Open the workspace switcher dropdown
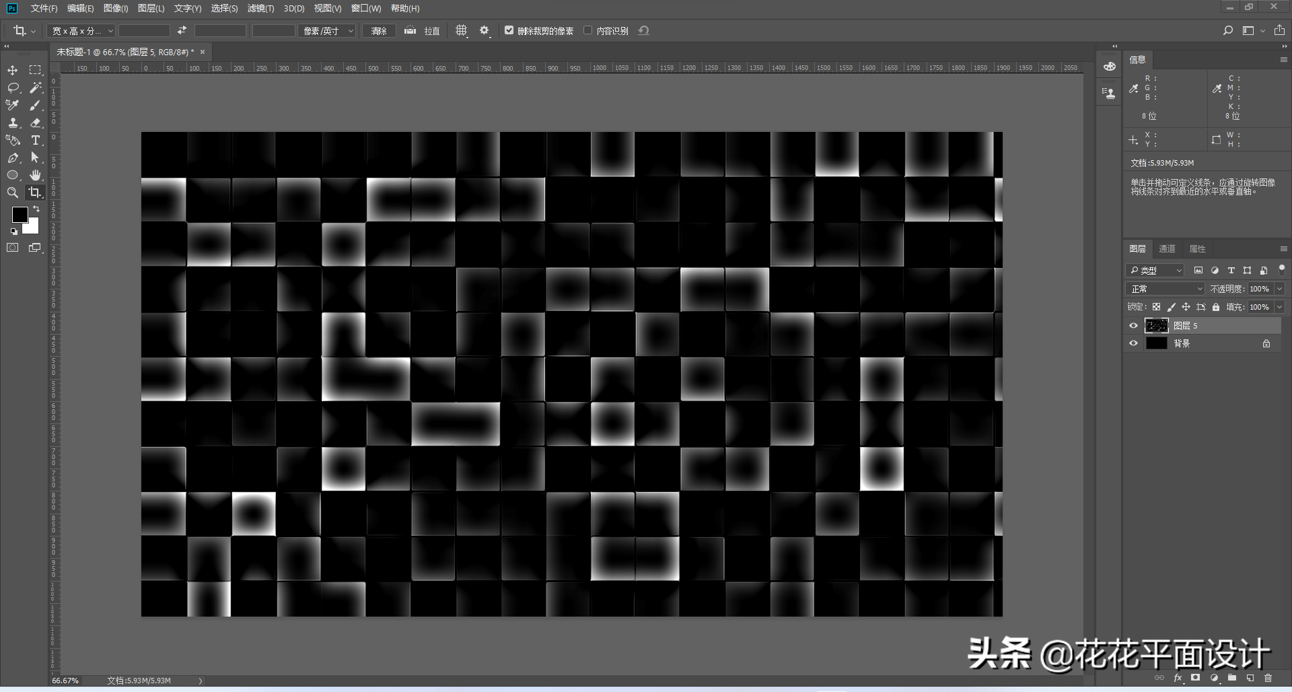 (x=1253, y=31)
